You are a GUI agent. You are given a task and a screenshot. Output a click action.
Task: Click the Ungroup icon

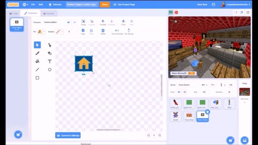[x=92, y=23]
